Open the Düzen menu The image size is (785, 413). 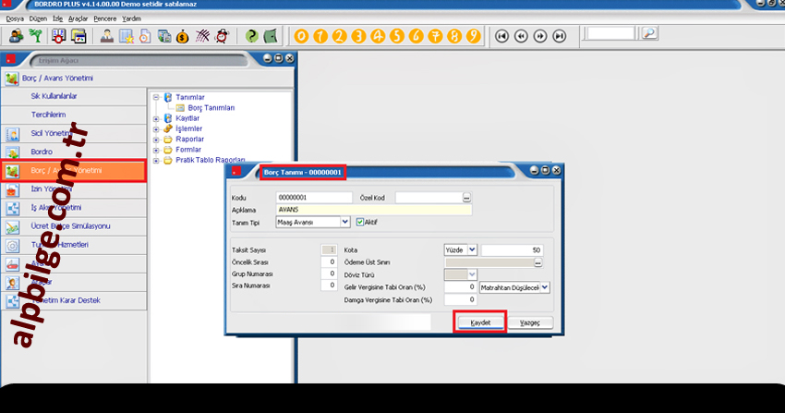point(38,18)
